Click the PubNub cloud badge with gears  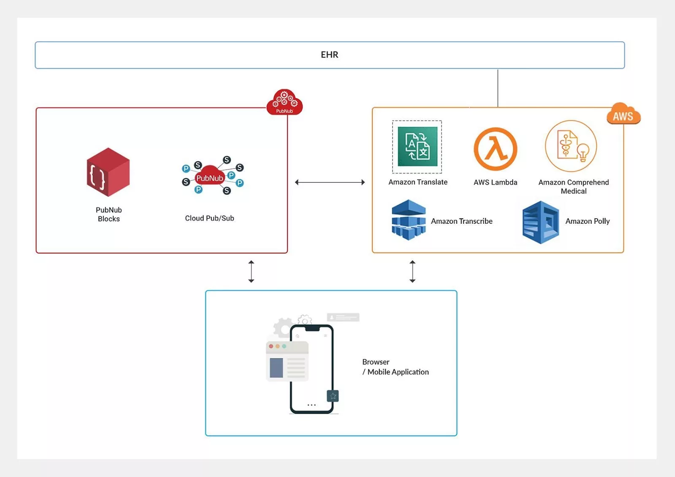click(284, 102)
